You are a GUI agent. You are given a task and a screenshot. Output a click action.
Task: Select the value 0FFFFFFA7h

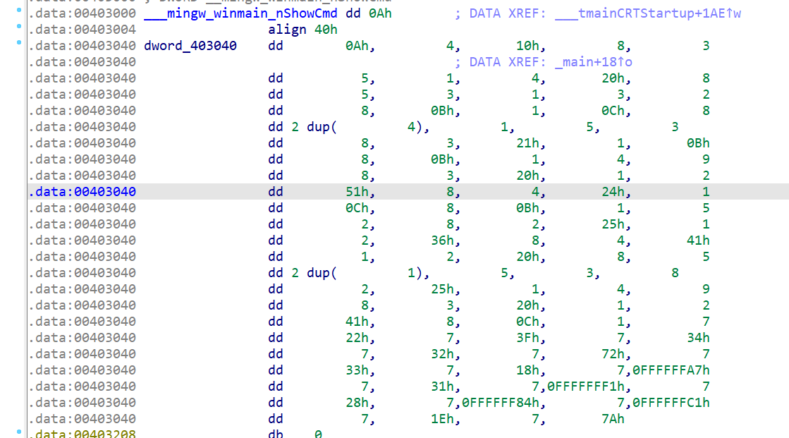click(671, 370)
